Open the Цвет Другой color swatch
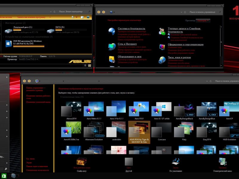 [129, 161]
